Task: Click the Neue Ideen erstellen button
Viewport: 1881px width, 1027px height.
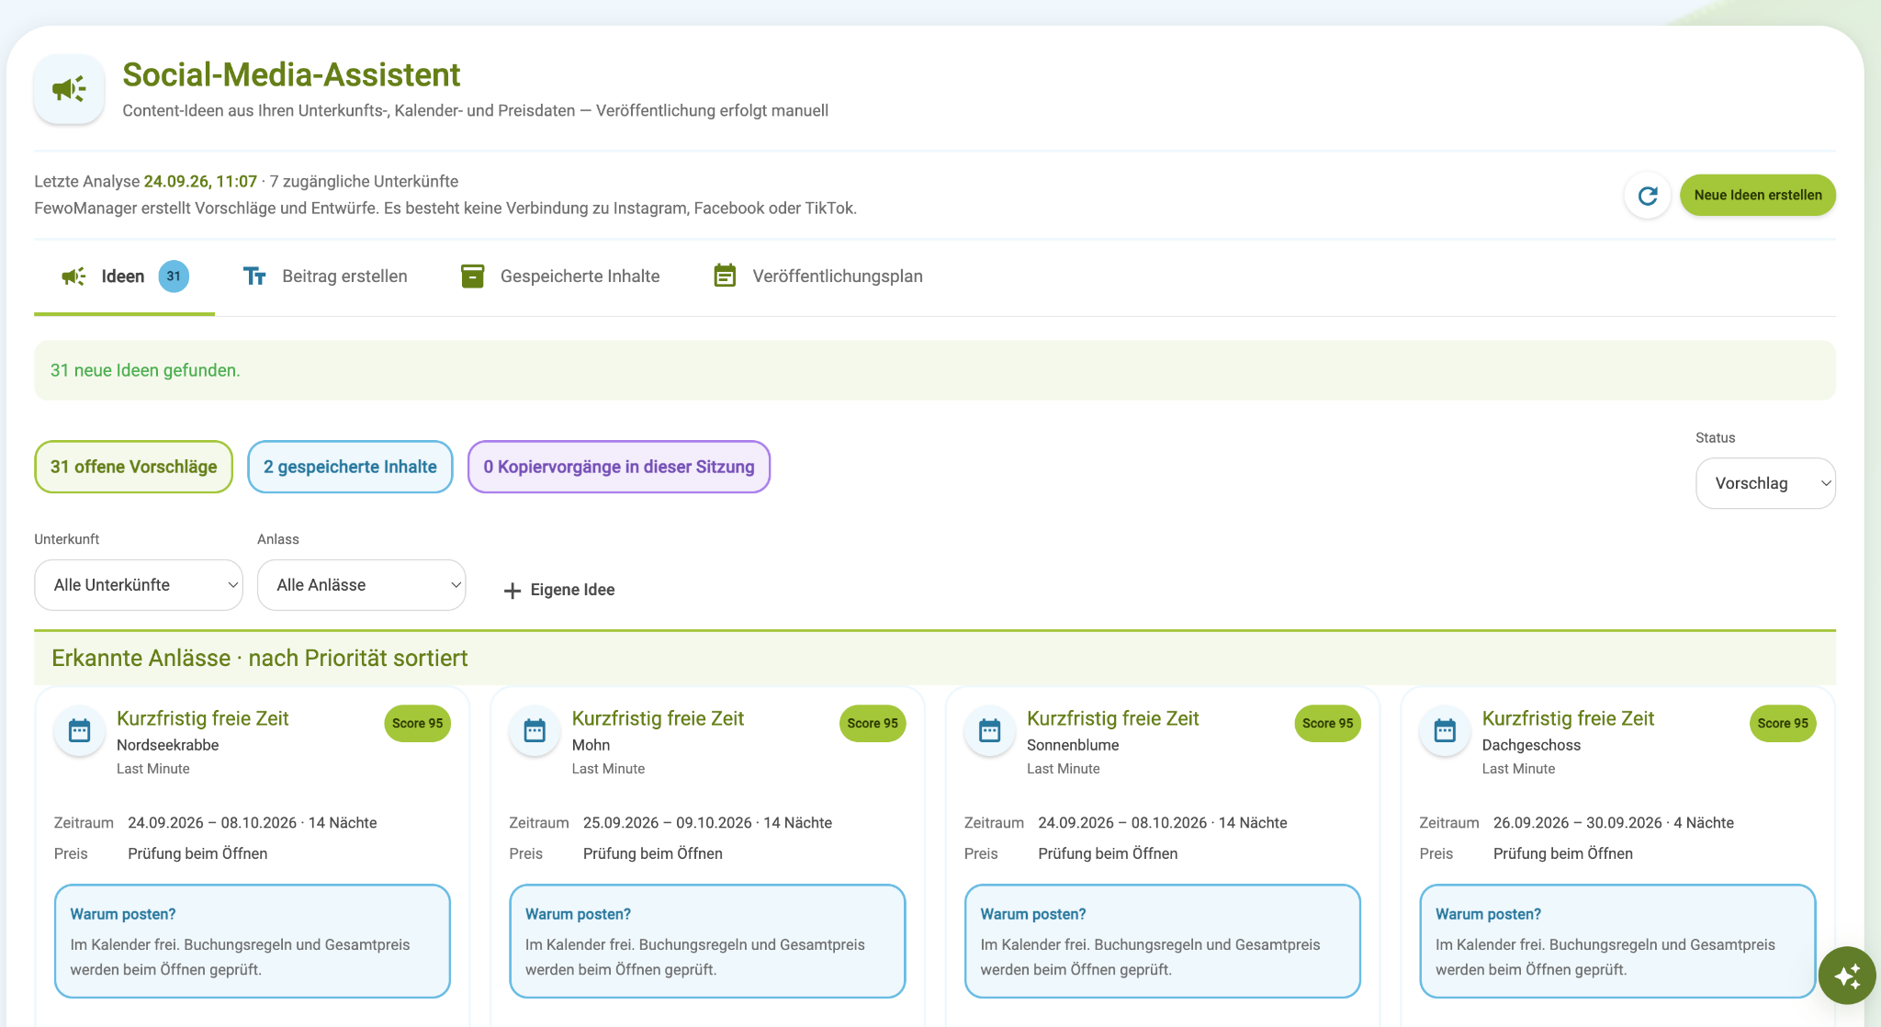Action: coord(1758,196)
